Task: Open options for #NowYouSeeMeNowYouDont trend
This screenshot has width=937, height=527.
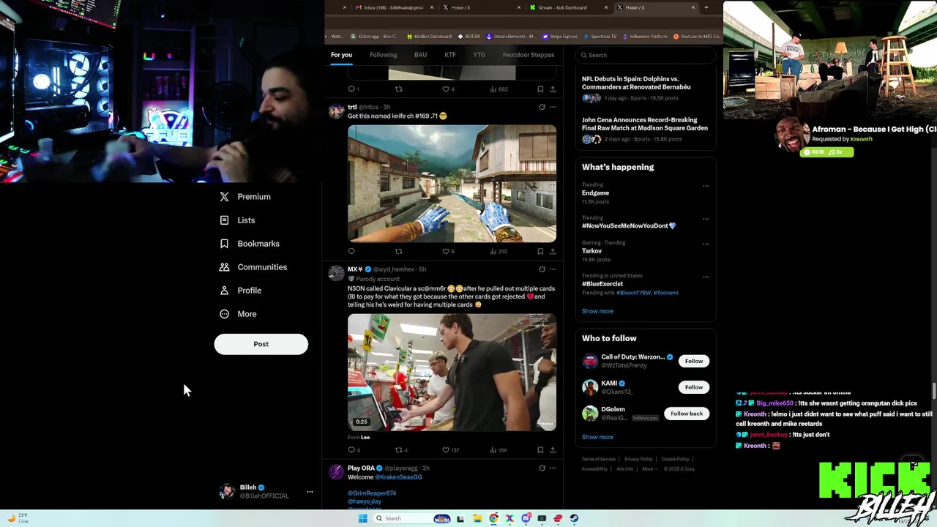Action: click(706, 219)
